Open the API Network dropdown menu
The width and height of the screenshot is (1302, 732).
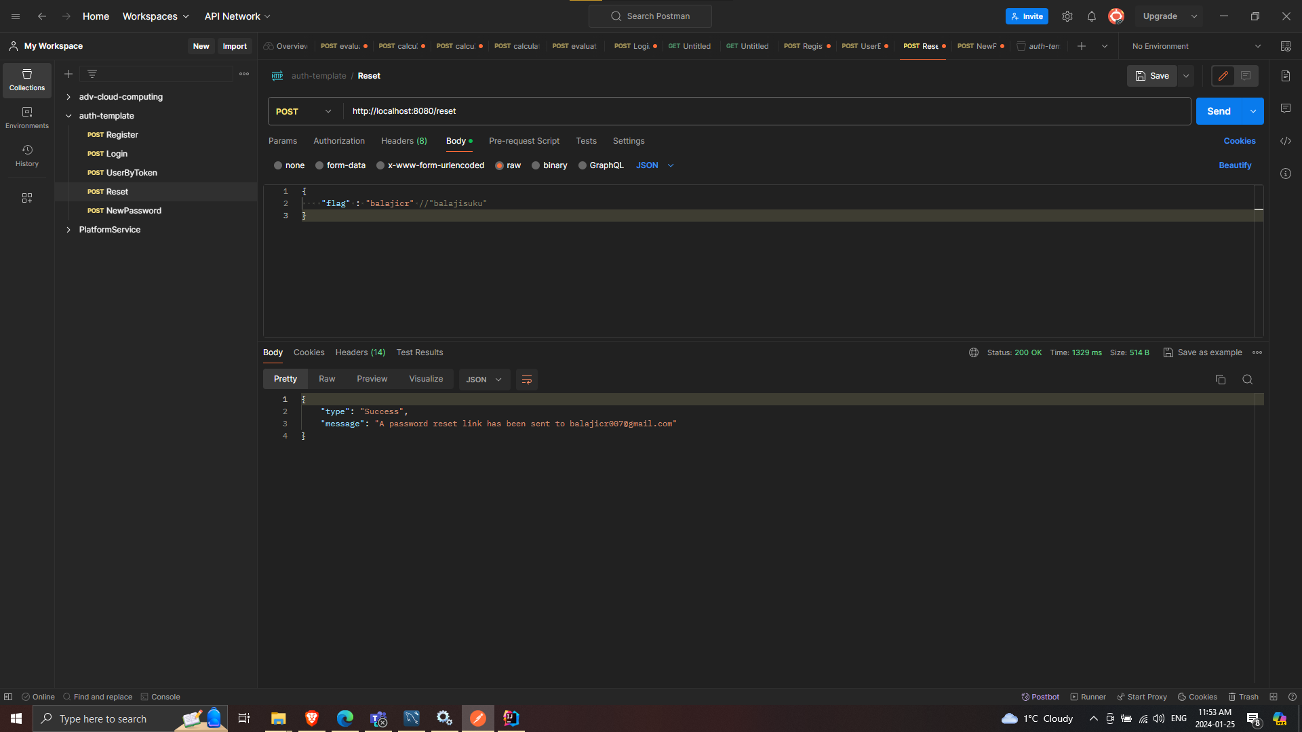point(237,16)
